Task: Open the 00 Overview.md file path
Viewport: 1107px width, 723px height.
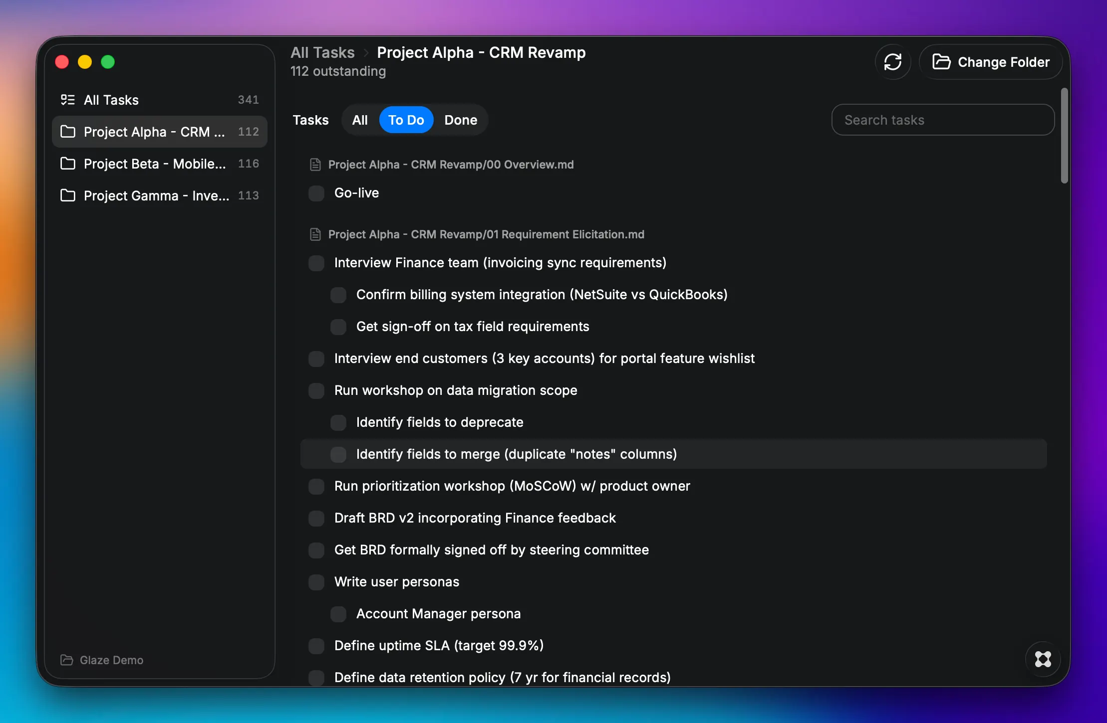Action: (x=451, y=165)
